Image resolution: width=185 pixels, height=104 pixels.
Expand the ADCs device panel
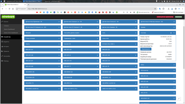(x=157, y=65)
